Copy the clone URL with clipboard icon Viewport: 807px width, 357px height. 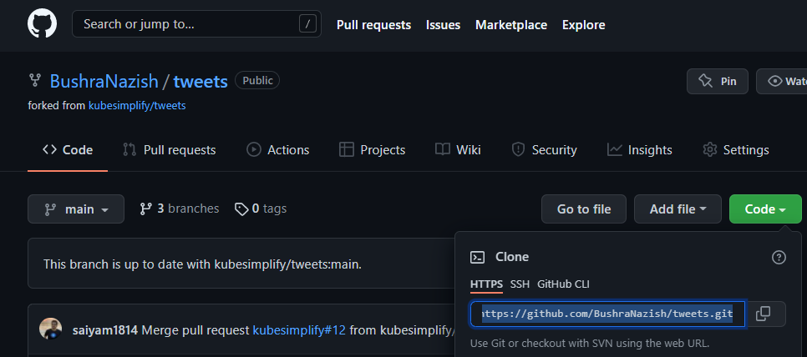pos(764,314)
